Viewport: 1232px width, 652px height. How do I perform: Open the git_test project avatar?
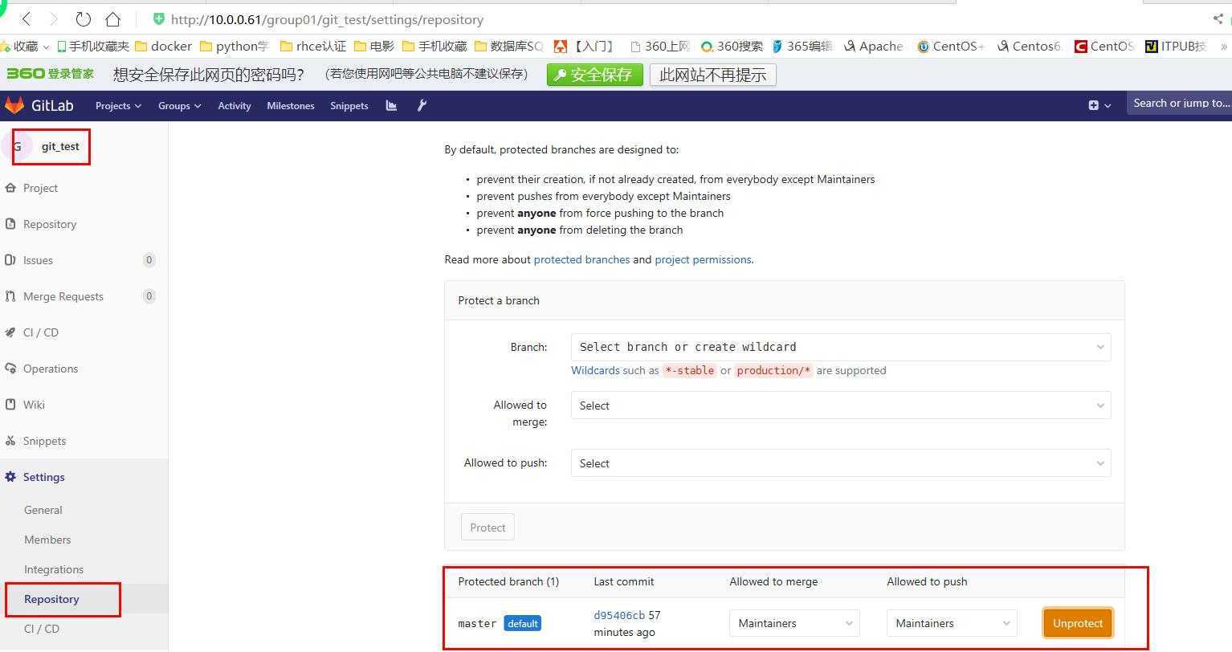(x=17, y=146)
